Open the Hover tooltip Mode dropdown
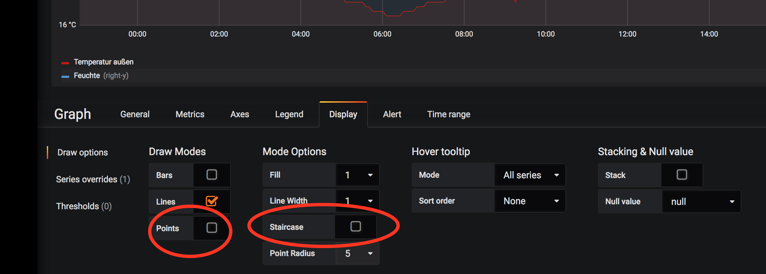 coord(530,175)
